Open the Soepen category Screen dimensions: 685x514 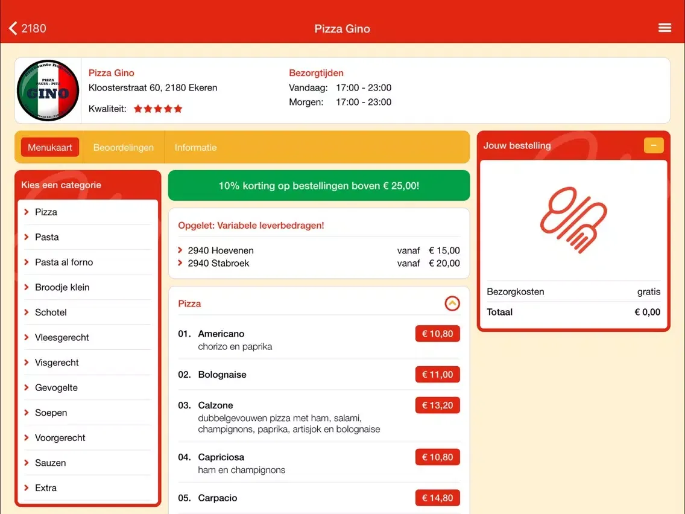[87, 413]
